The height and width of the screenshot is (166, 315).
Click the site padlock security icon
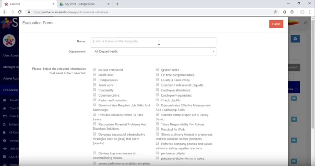(x=29, y=12)
